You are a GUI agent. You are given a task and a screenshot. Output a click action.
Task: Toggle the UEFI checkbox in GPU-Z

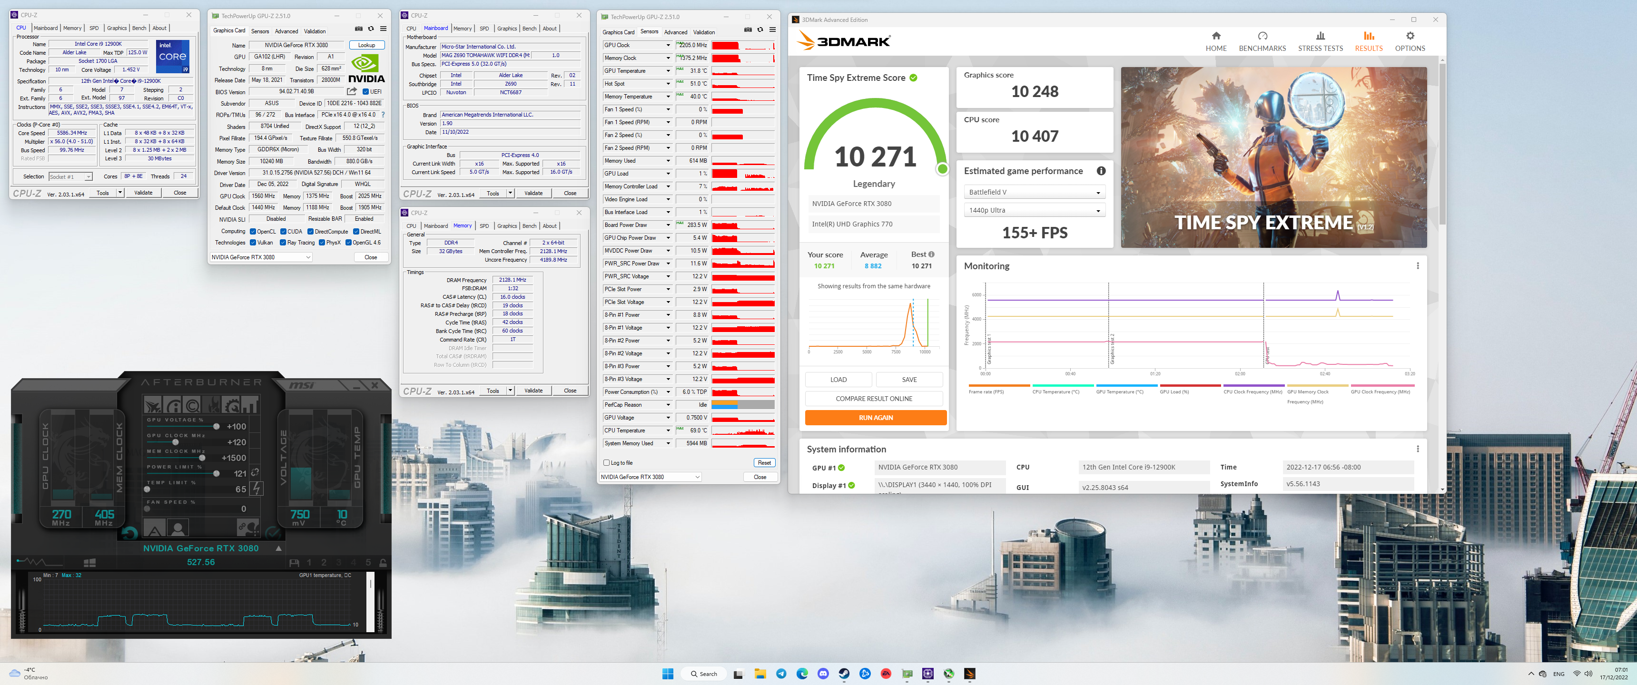pyautogui.click(x=365, y=91)
